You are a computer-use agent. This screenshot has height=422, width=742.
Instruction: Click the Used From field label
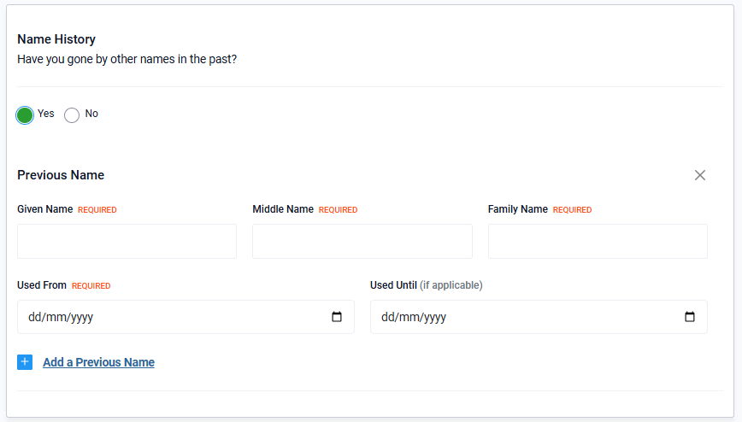tap(42, 285)
